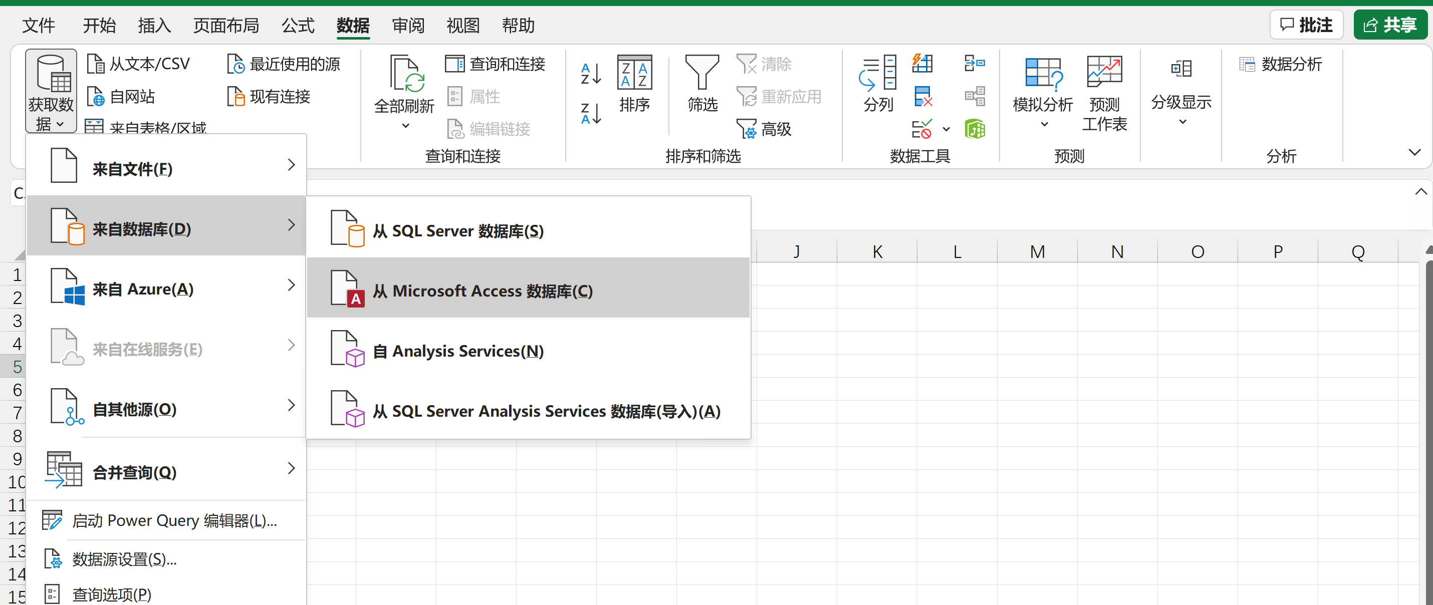
Task: Choose From Analysis Services (自 Analysis Services)
Action: coord(529,348)
